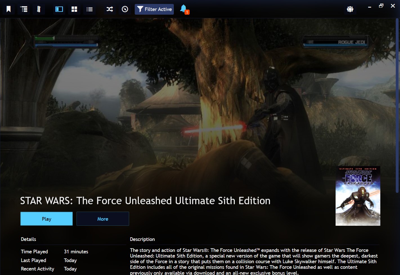
Task: Switch to Grid view layout
Action: [x=74, y=9]
